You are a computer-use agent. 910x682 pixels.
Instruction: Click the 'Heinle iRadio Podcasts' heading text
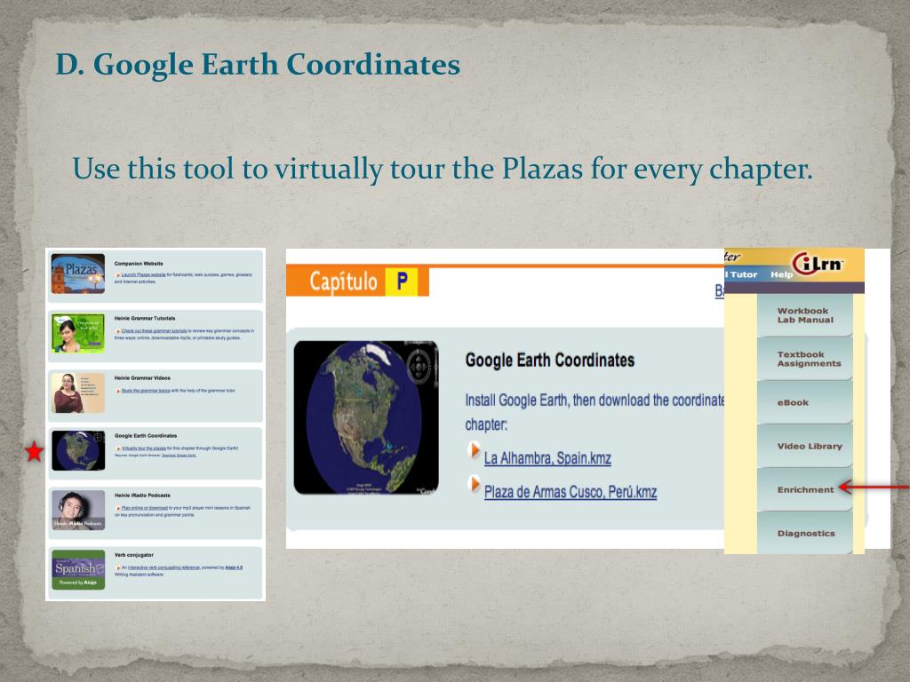point(142,496)
